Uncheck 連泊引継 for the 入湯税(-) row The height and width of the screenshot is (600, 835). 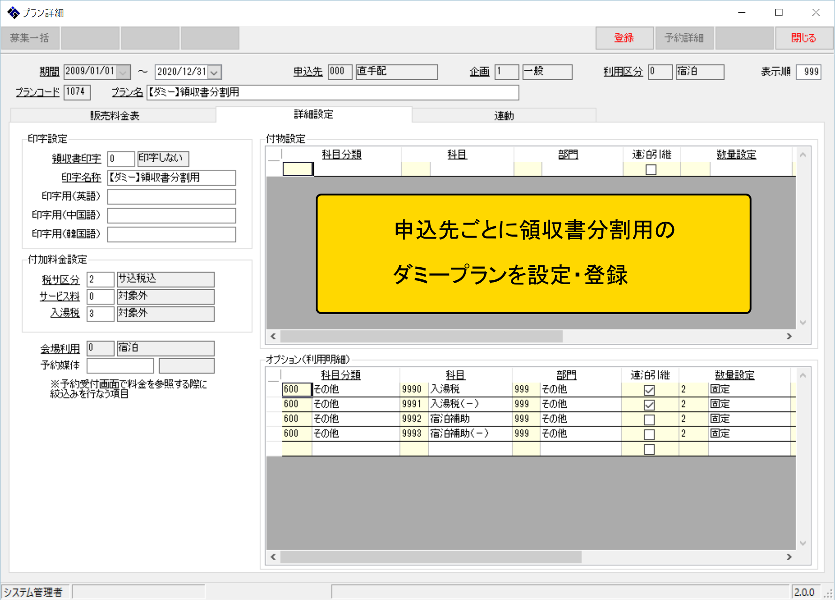pyautogui.click(x=649, y=405)
